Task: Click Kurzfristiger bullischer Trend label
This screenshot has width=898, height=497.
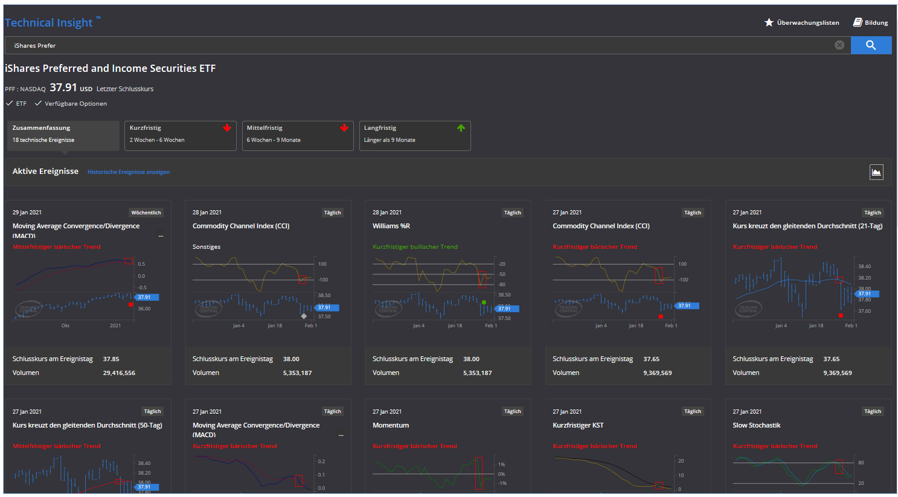Action: point(415,247)
